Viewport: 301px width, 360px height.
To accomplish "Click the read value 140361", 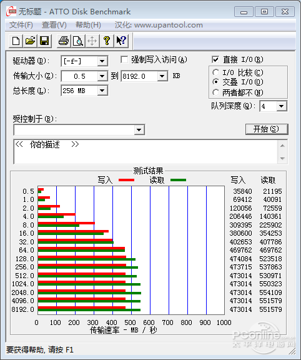I will [271, 216].
